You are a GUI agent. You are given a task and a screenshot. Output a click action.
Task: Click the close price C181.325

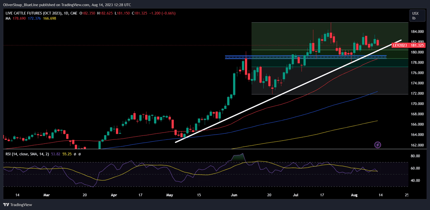[140, 13]
